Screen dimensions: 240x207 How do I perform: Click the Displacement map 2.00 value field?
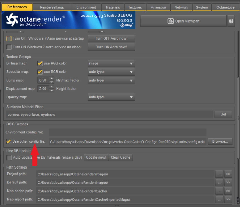(x=43, y=89)
